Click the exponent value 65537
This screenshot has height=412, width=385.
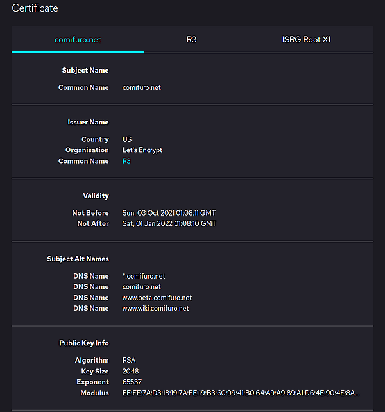click(132, 382)
